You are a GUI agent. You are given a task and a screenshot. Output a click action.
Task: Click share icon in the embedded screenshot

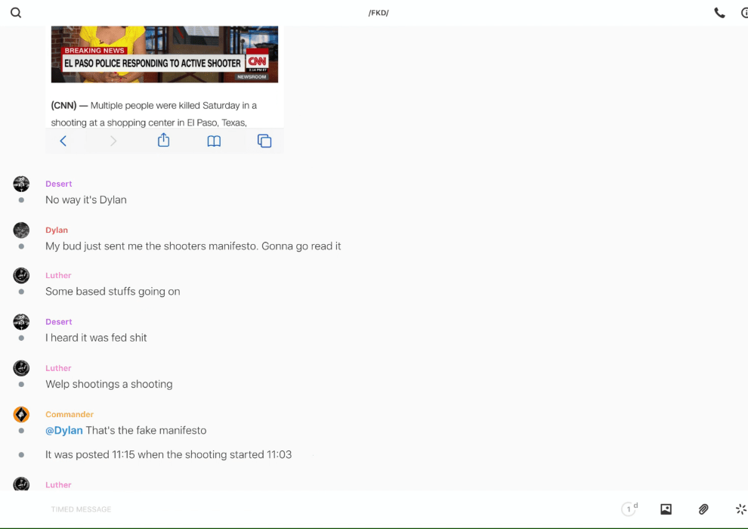coord(163,141)
